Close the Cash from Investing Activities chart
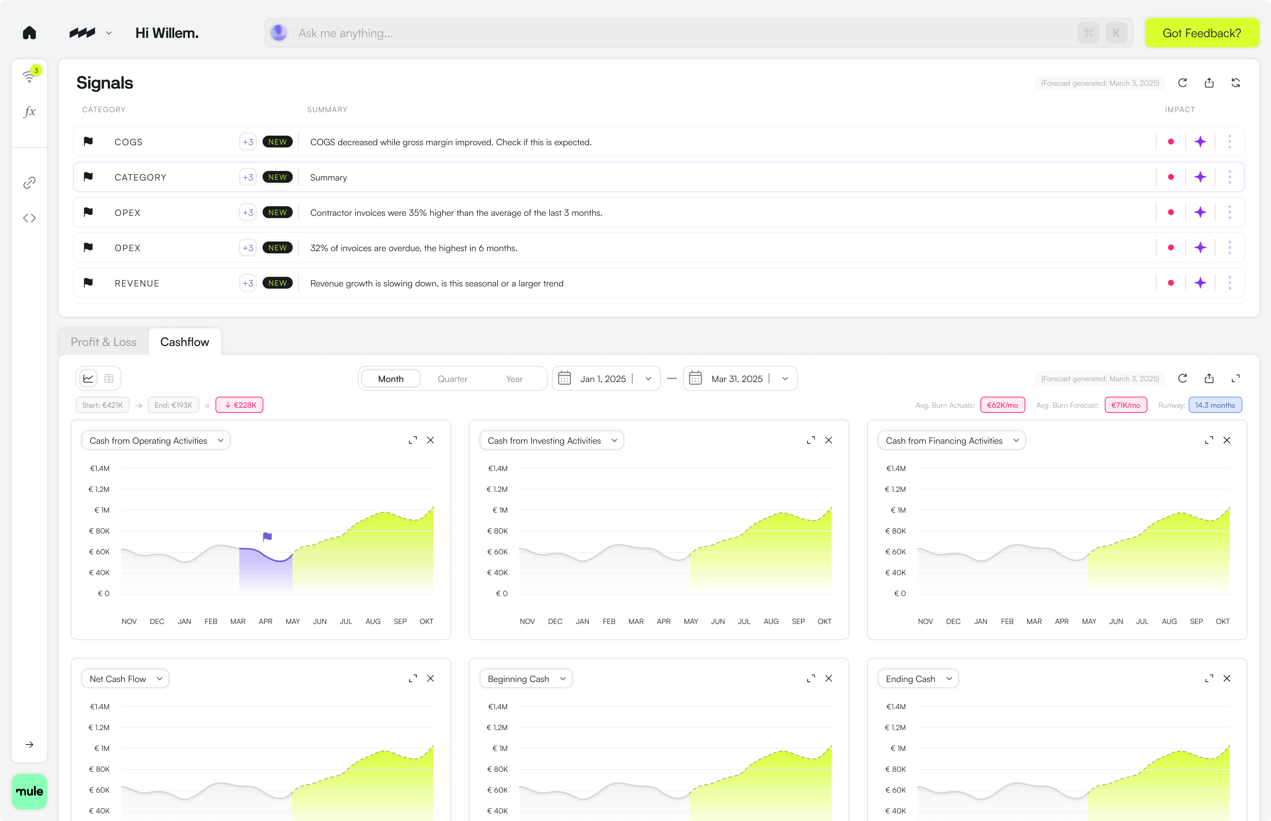Viewport: 1271px width, 821px height. click(829, 440)
